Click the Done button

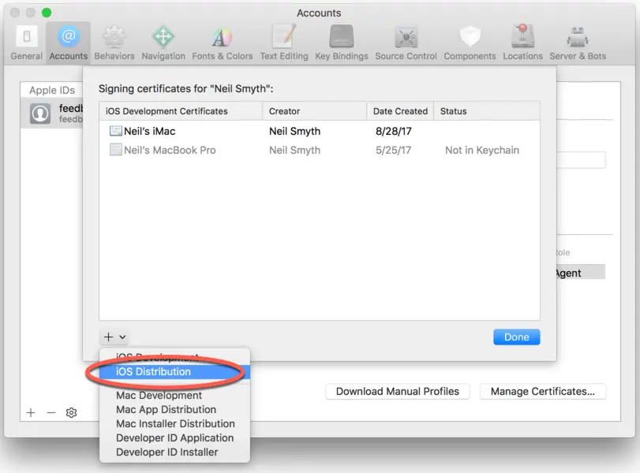point(516,336)
